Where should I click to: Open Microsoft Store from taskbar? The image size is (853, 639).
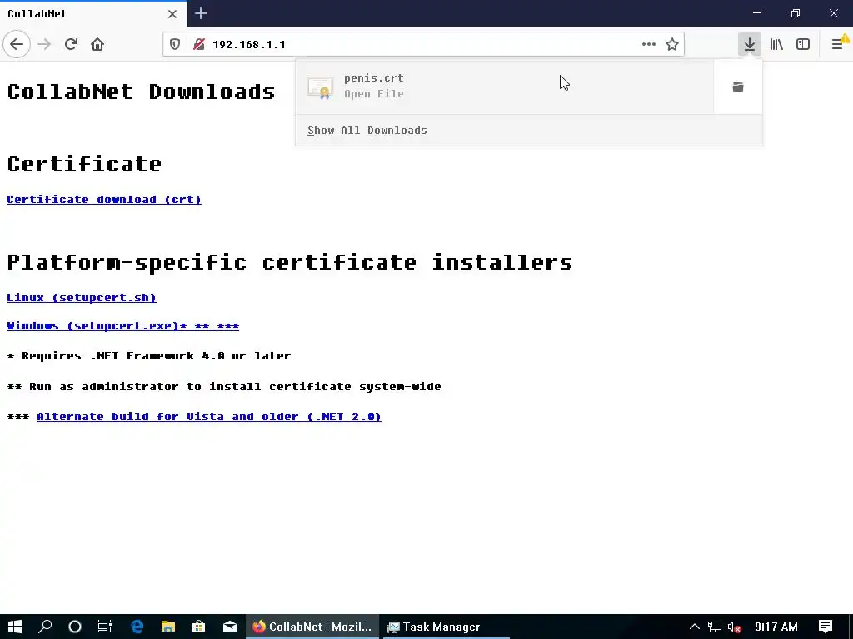point(198,627)
